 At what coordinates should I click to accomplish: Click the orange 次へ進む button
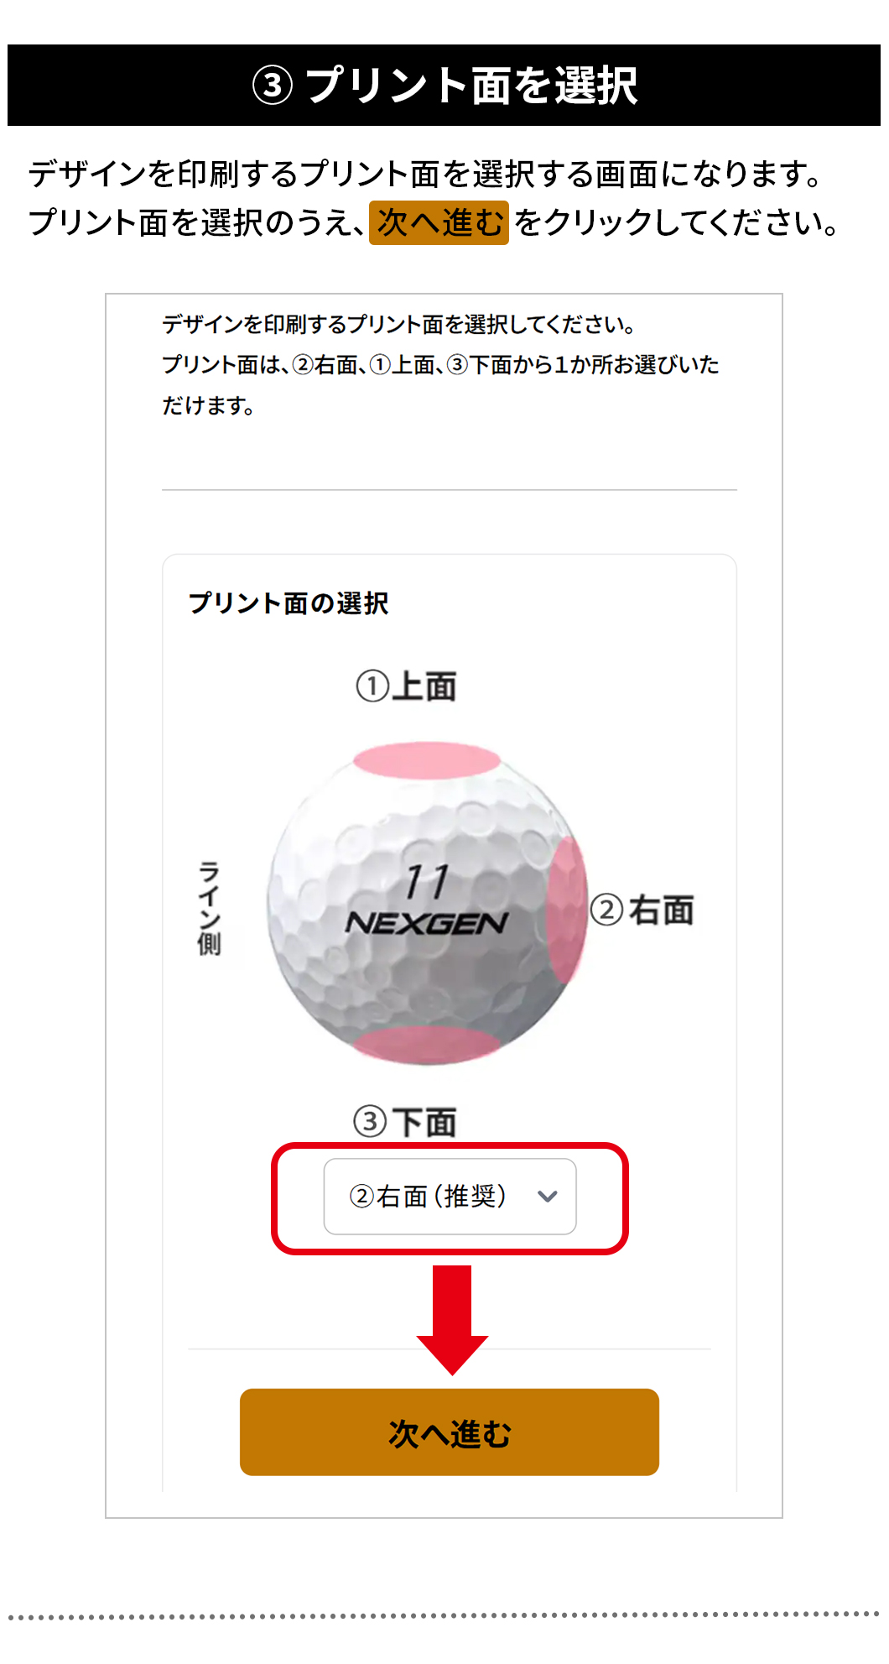pos(449,1432)
